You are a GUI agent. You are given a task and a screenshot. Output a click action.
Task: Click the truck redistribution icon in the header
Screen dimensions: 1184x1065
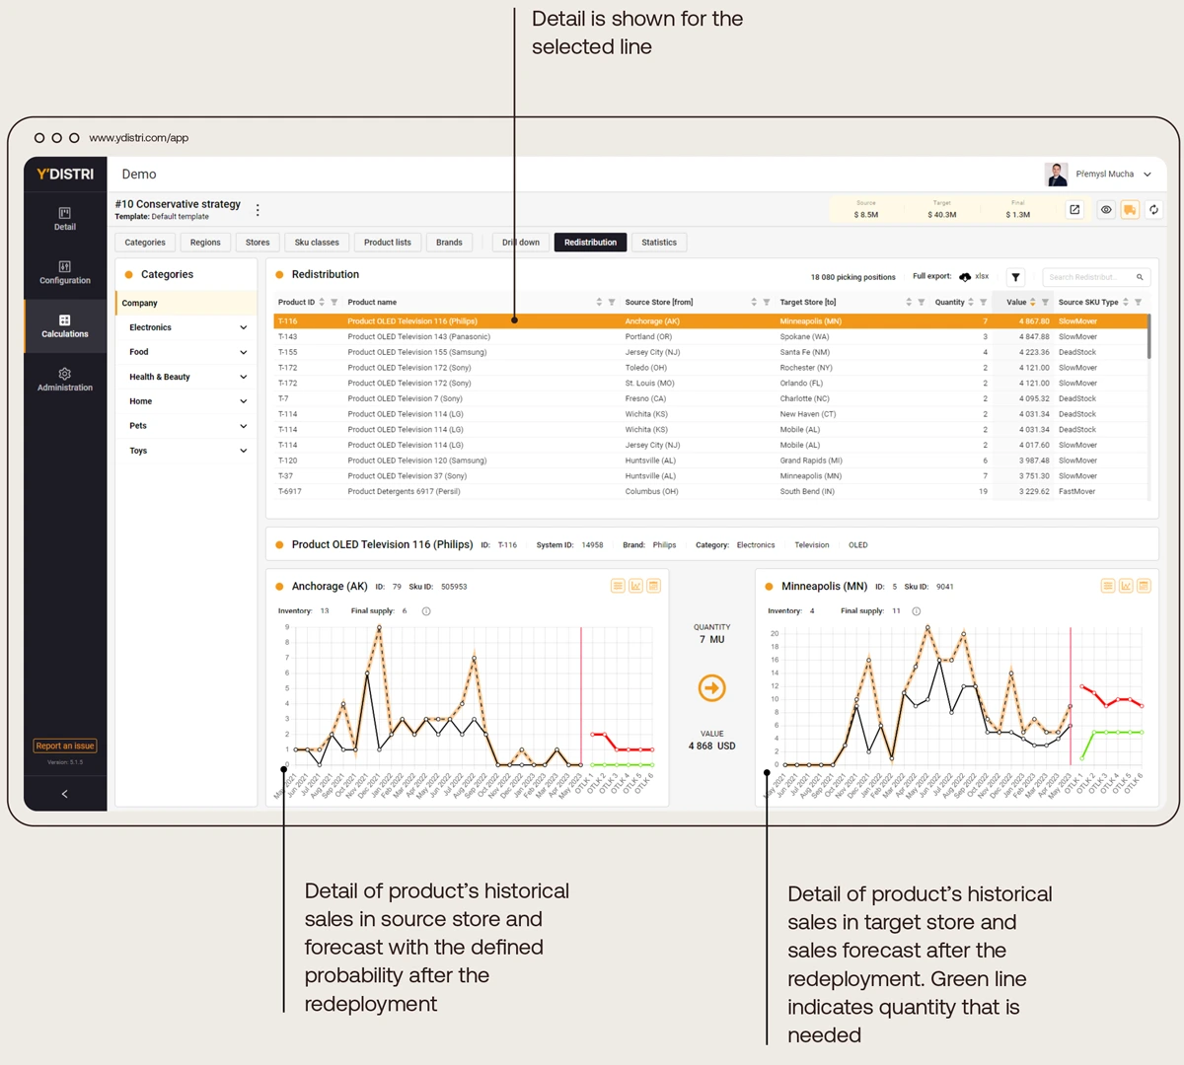click(x=1130, y=209)
